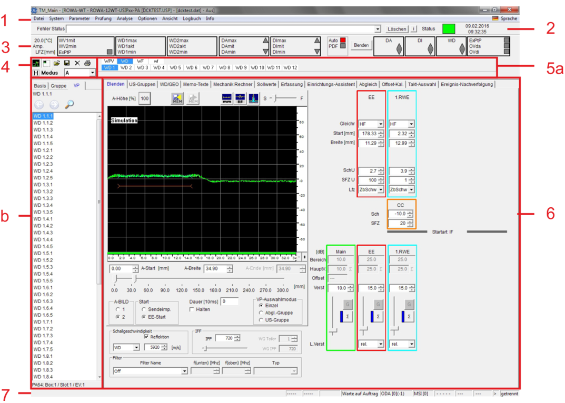Click the Blenden button in top bar

coord(361,45)
